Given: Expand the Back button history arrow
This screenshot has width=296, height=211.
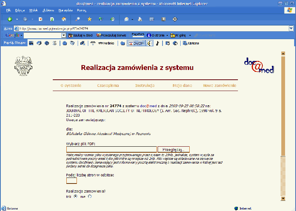Looking at the screenshot, I should coord(17,19).
